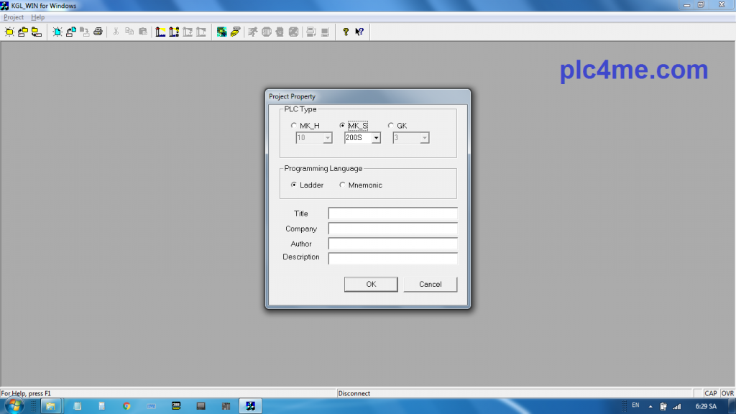Click the Print toolbar icon
This screenshot has width=736, height=414.
pyautogui.click(x=98, y=32)
